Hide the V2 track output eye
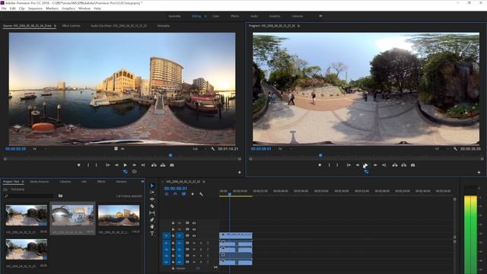Image resolution: width=487 pixels, height=274 pixels. tap(194, 229)
